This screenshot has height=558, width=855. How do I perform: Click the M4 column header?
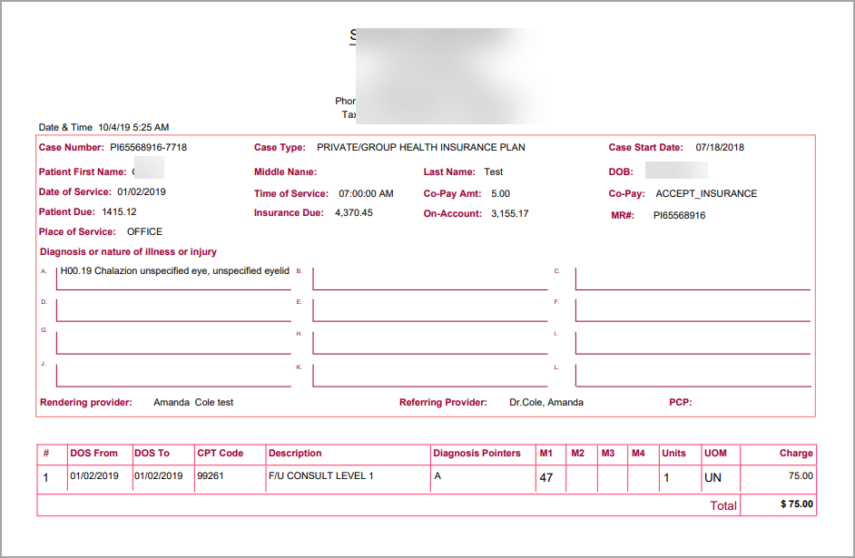[638, 453]
